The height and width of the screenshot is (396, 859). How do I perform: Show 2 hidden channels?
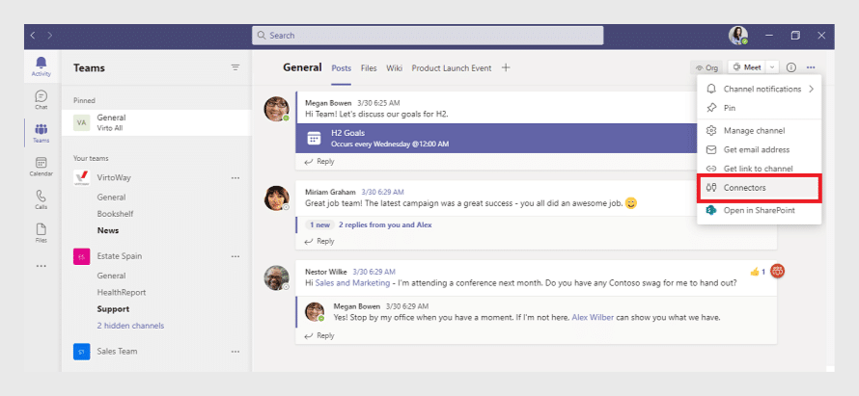(x=130, y=326)
